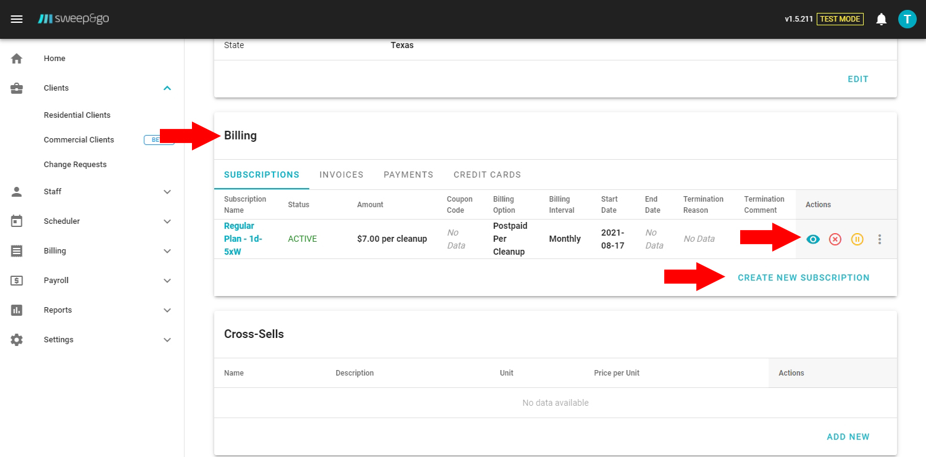926x457 pixels.
Task: Cancel the subscription with the red X icon
Action: (x=835, y=239)
